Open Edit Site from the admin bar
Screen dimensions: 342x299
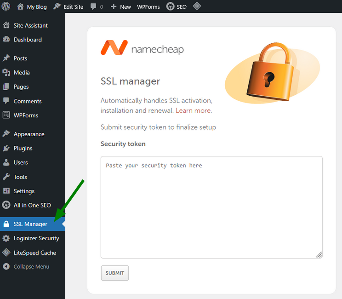[73, 7]
